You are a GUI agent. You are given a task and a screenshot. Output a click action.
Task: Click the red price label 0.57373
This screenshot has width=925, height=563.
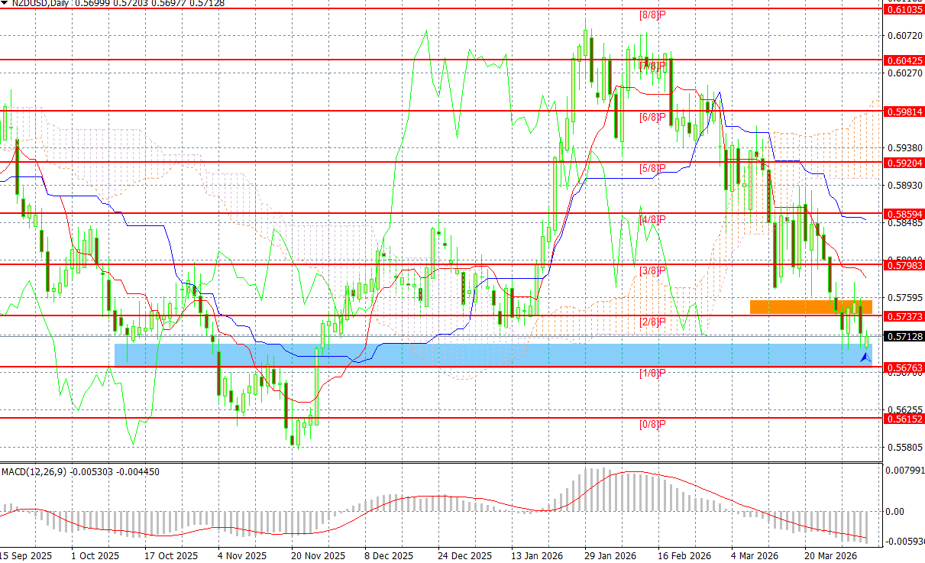pos(904,315)
